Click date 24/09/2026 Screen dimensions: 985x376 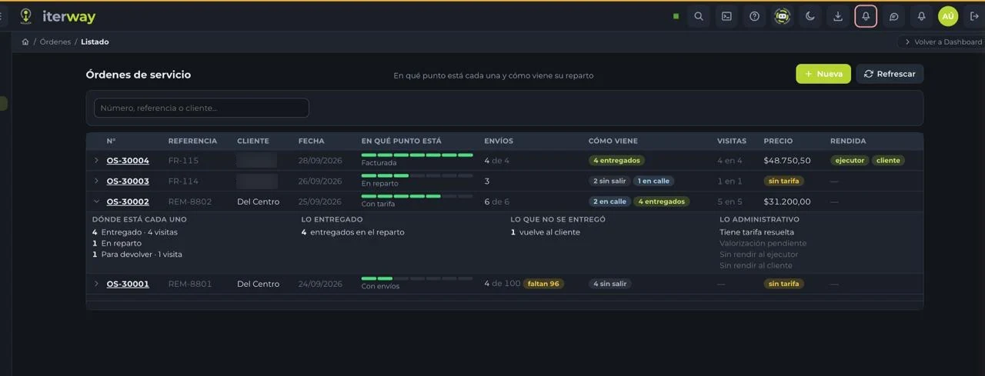(x=320, y=284)
